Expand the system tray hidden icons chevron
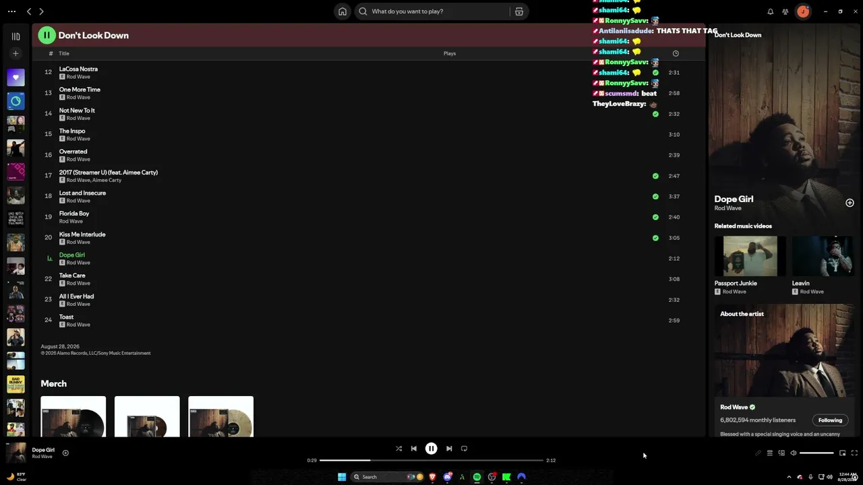 [x=789, y=477]
